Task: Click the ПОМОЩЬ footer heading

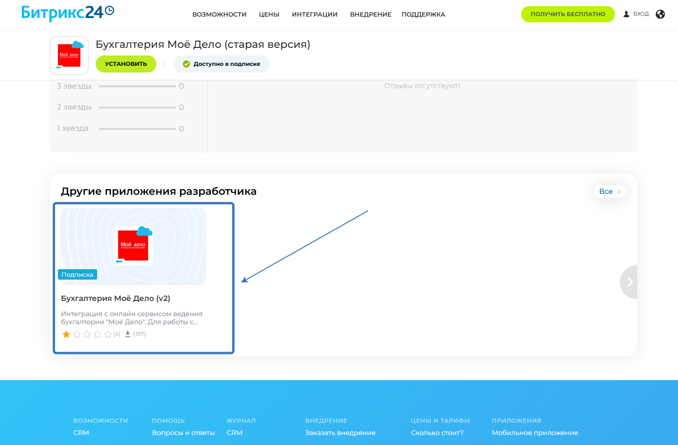Action: pyautogui.click(x=168, y=421)
